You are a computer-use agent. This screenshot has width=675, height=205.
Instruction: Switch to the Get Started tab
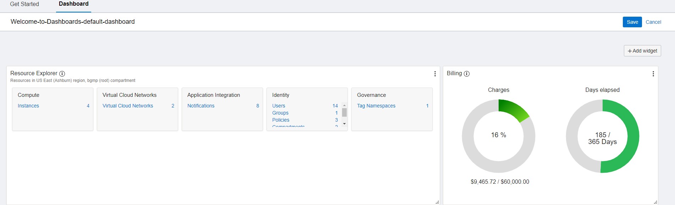[24, 4]
